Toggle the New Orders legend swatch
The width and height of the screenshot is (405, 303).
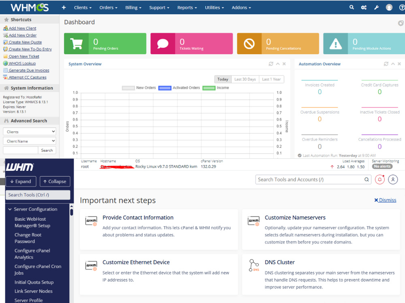128,88
